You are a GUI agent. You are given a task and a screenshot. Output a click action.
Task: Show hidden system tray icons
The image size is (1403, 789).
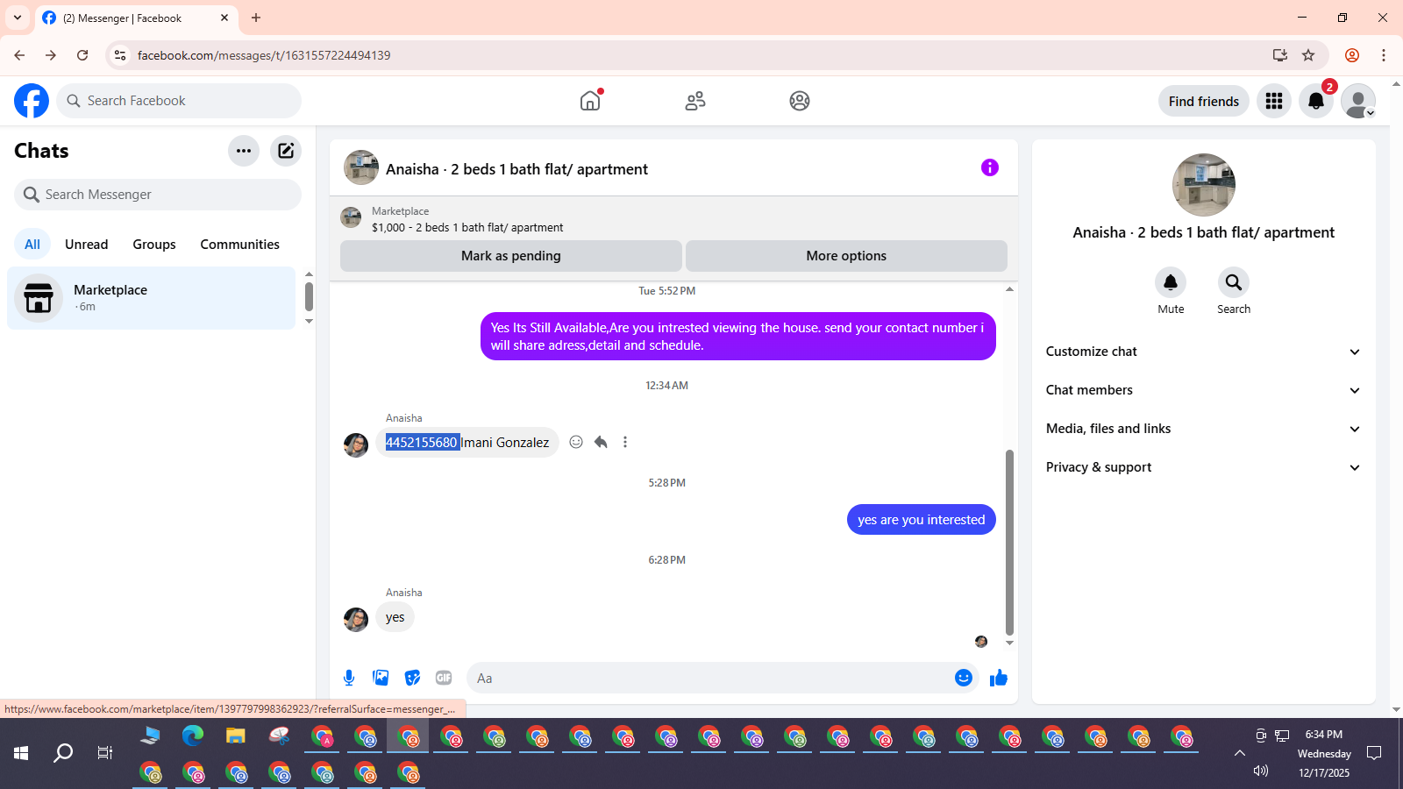pyautogui.click(x=1240, y=753)
